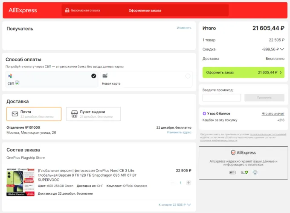Click the secure payment lock icon
Image resolution: width=290 pixels, height=213 pixels.
pos(67,10)
